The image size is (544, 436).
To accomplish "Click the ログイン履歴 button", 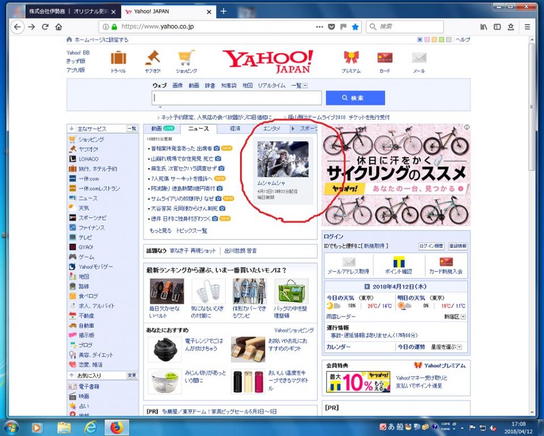I will click(431, 246).
